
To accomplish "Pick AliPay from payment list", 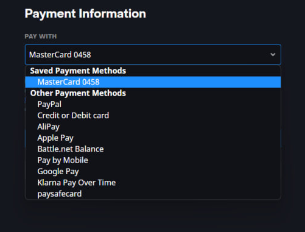I will tap(153, 127).
